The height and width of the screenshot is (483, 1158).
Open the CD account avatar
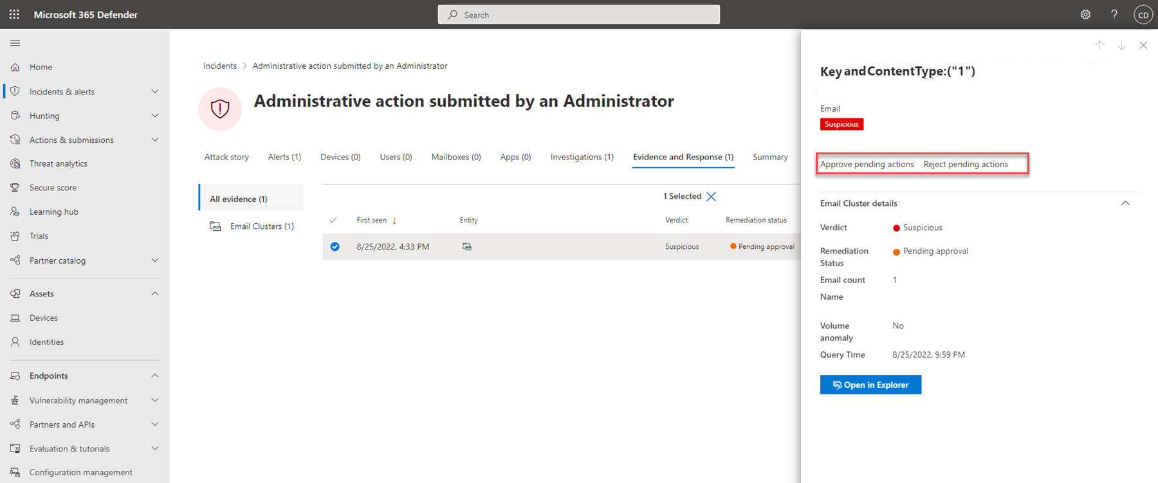click(x=1143, y=14)
